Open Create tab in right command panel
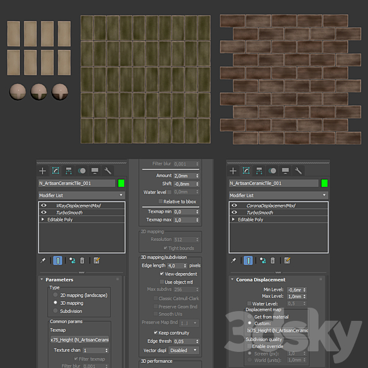The image size is (368, 368). point(233,171)
